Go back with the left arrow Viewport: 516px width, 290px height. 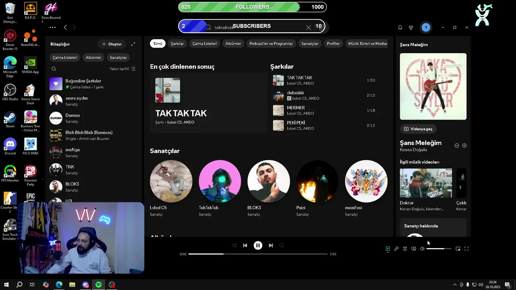65,27
